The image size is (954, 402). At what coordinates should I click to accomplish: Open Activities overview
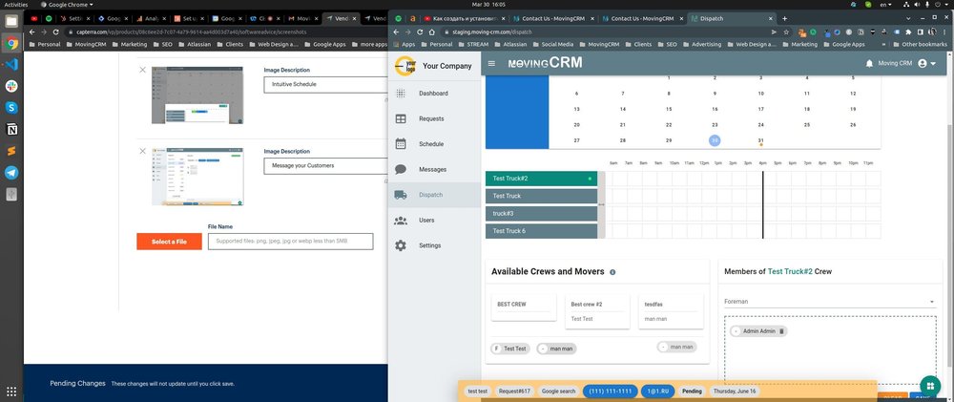tap(16, 4)
